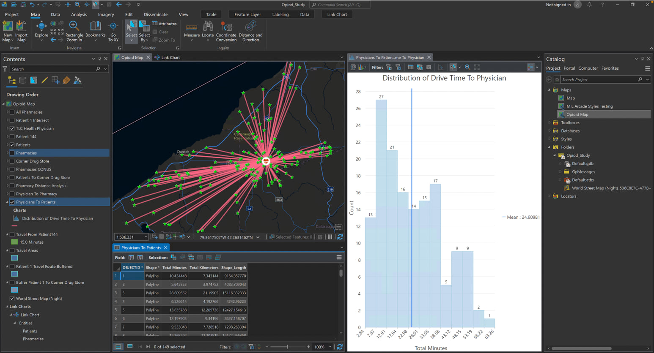The height and width of the screenshot is (353, 654).
Task: Enable the All Pharmacies layer checkbox
Action: [12, 112]
